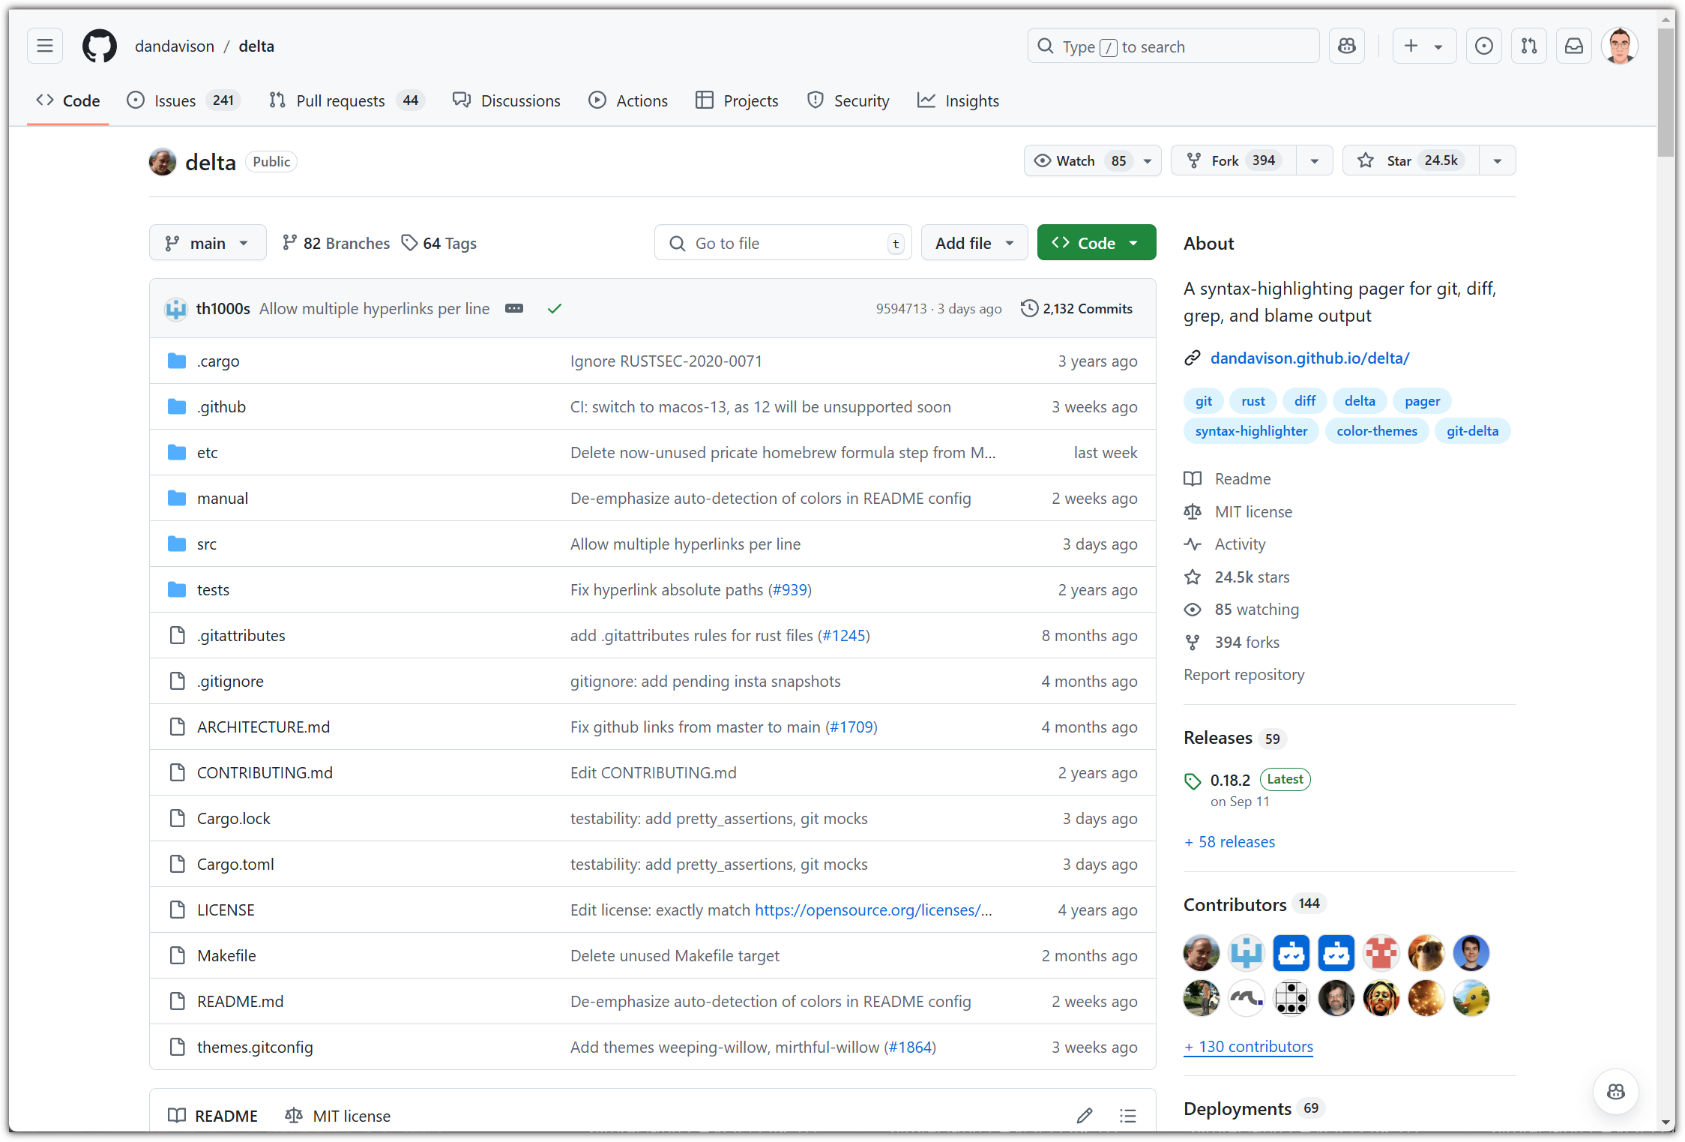View the 130 contributors link
Viewport: 1685px width, 1142px height.
[x=1248, y=1046]
